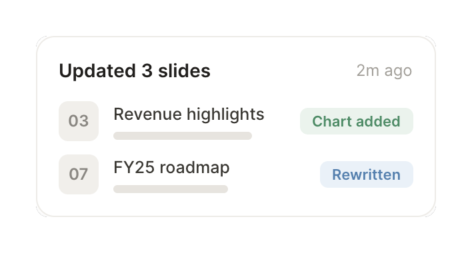Click the number 3 in the heading
The height and width of the screenshot is (253, 472).
click(x=147, y=71)
